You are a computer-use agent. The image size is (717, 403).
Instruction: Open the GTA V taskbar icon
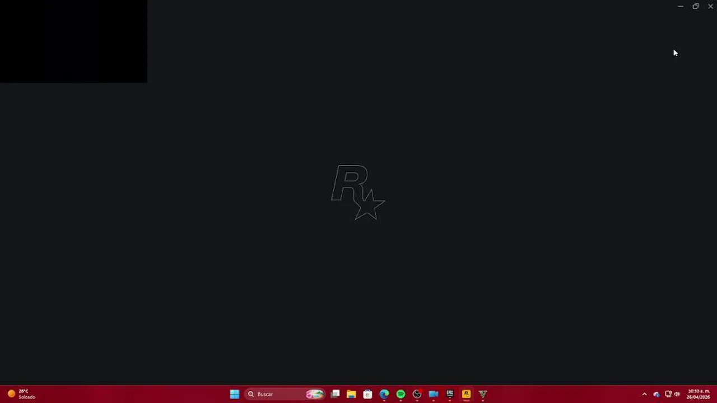click(483, 394)
